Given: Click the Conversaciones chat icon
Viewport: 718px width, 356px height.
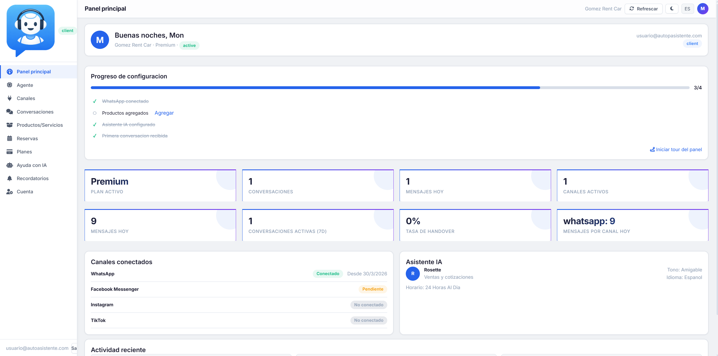Looking at the screenshot, I should pos(10,112).
